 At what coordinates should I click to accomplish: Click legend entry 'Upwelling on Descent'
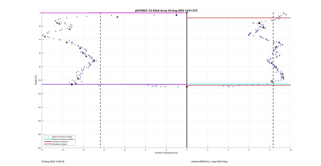click(x=60, y=141)
